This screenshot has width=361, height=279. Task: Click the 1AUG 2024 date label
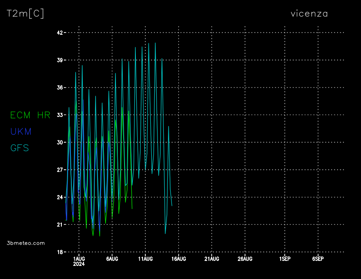pyautogui.click(x=79, y=261)
